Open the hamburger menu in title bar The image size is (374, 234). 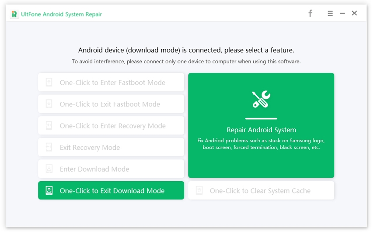click(x=330, y=14)
